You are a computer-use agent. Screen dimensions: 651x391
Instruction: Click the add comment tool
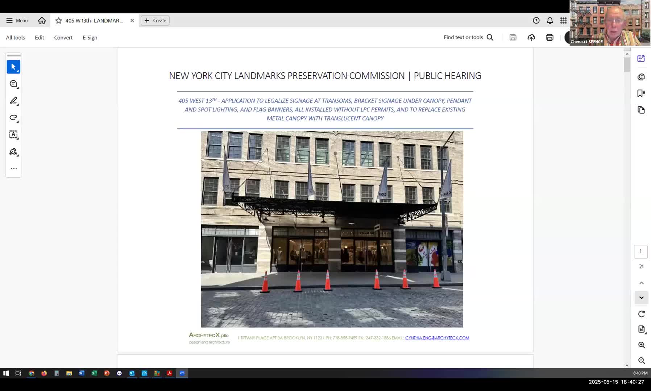(x=13, y=84)
